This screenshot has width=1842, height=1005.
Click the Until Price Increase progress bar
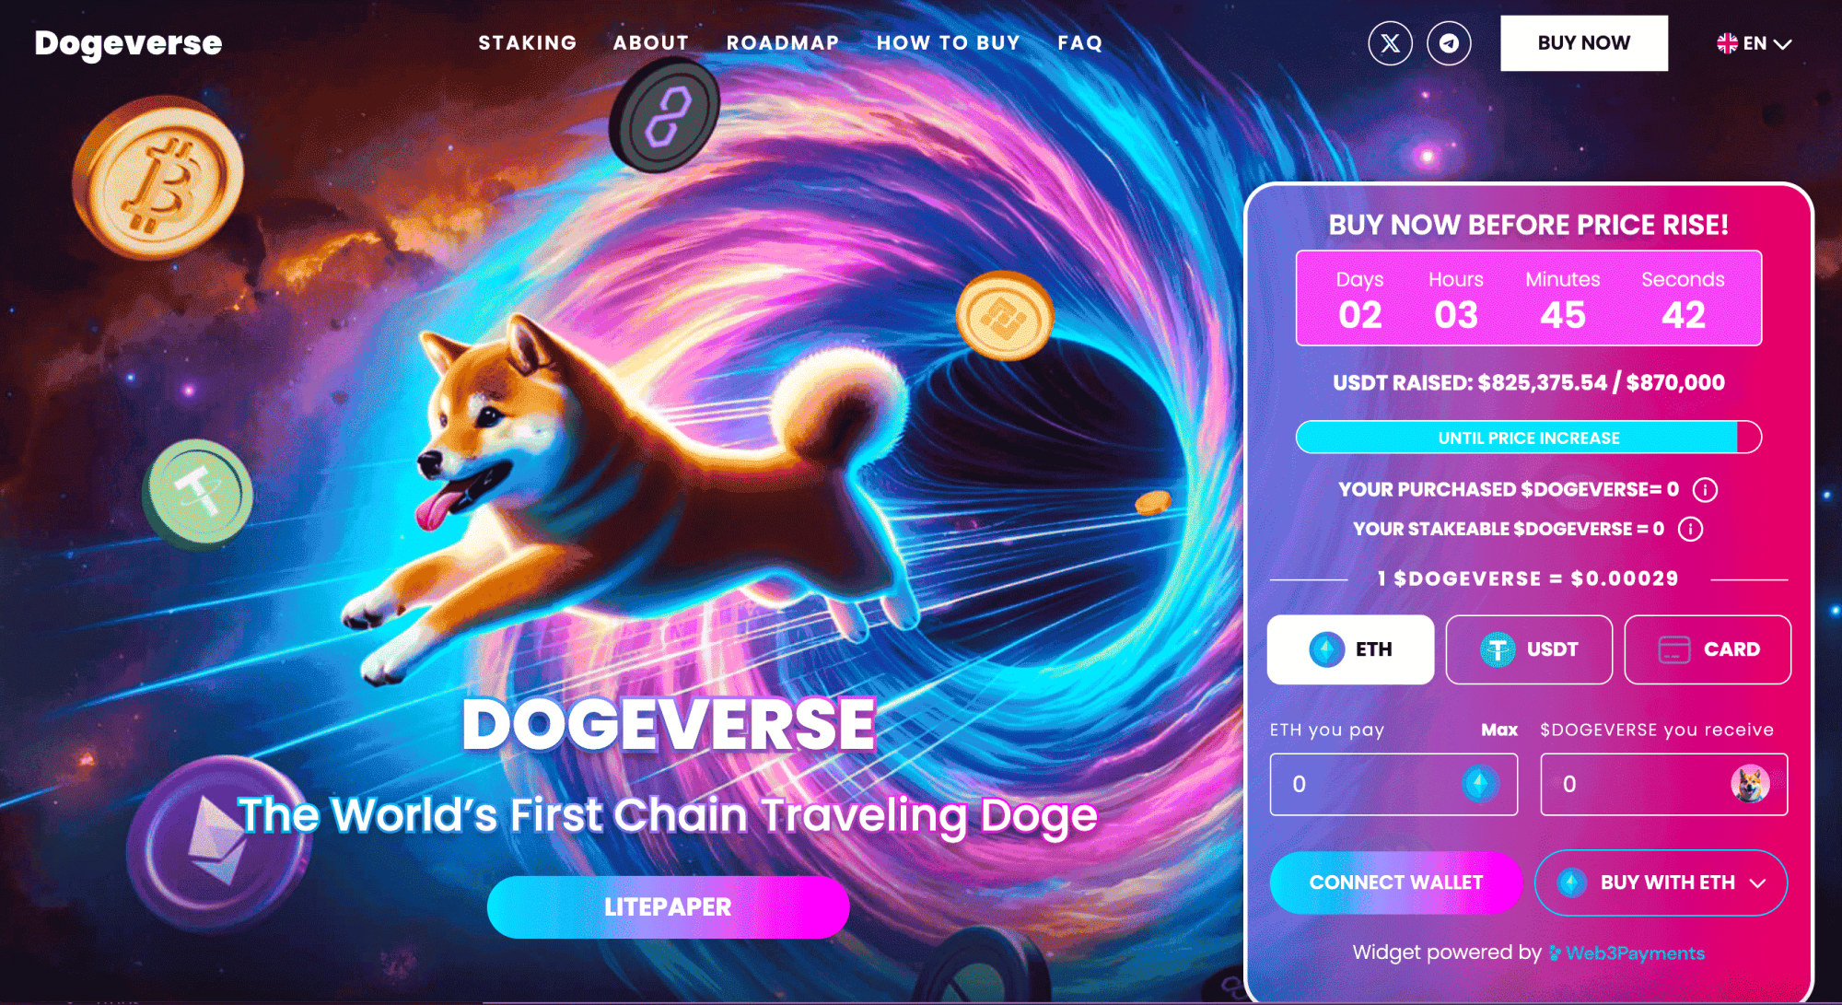point(1529,438)
